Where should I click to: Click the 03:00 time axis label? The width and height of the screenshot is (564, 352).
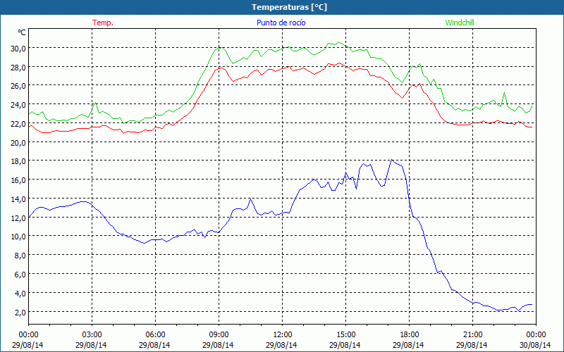[92, 335]
